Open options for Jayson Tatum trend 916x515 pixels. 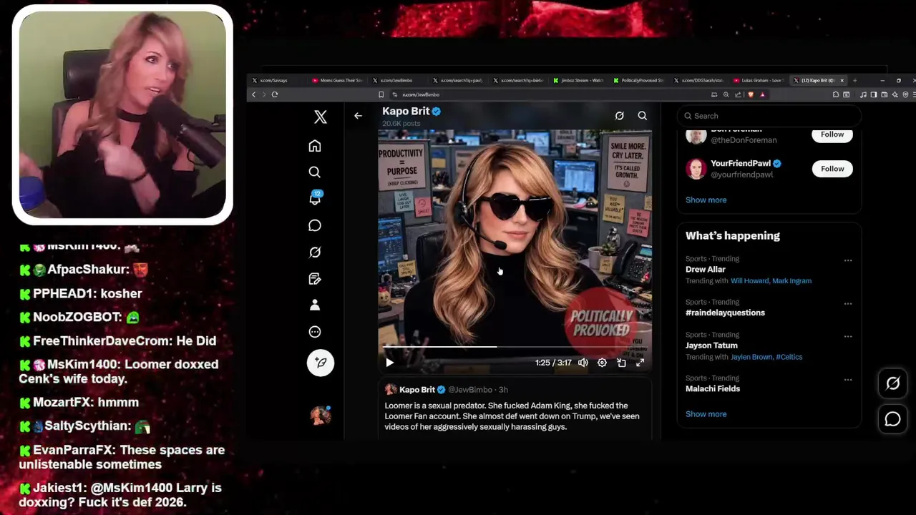click(848, 336)
